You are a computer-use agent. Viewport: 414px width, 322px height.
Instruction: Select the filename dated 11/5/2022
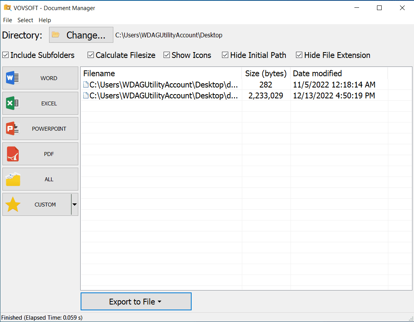click(164, 85)
